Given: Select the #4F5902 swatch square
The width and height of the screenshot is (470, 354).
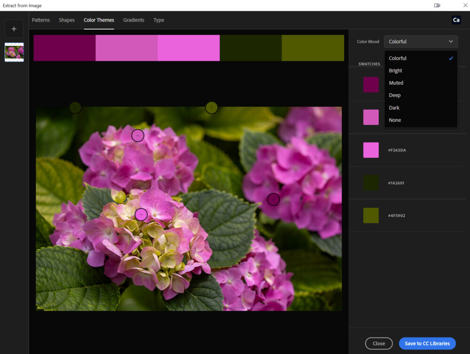Looking at the screenshot, I should tap(371, 215).
